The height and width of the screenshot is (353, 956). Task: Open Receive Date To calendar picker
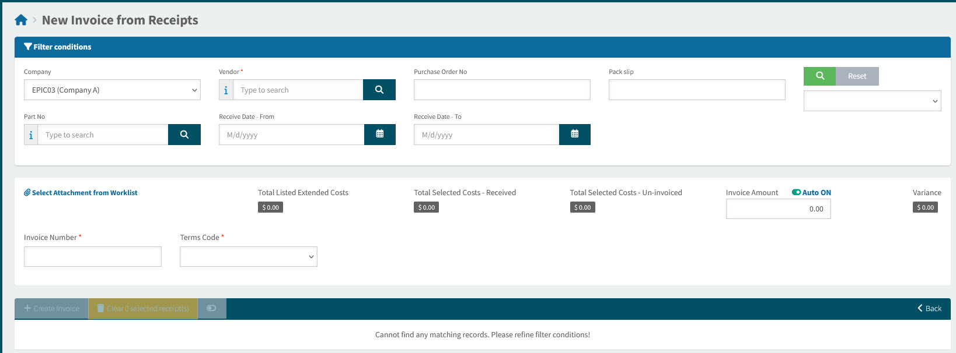[575, 135]
